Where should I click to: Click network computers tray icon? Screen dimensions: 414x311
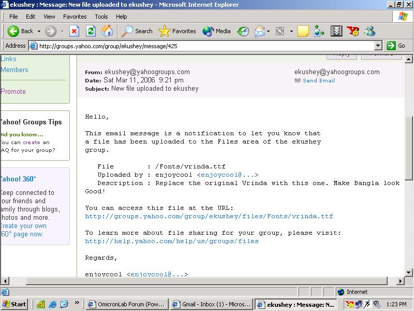[358, 304]
